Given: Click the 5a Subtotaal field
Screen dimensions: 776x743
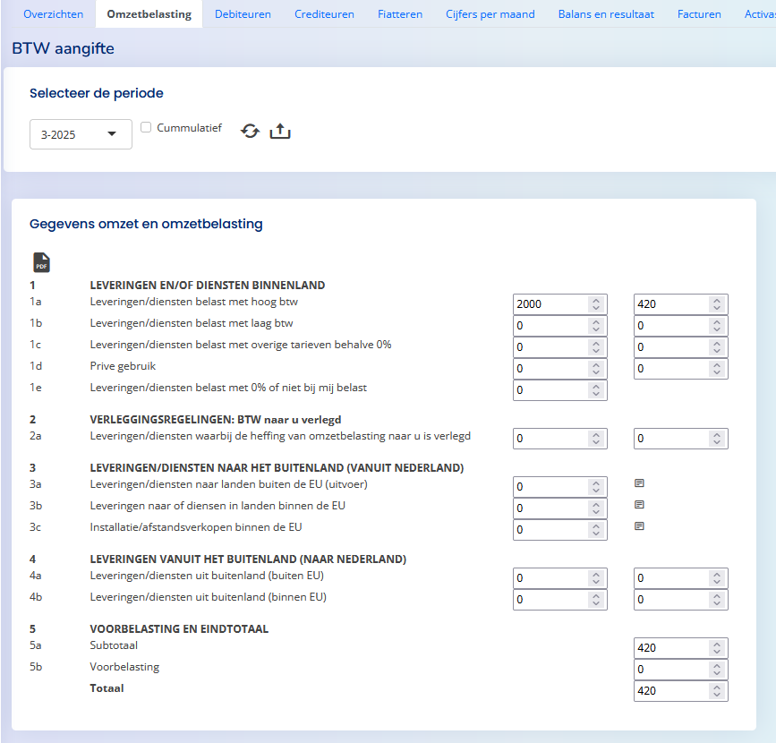Looking at the screenshot, I should (x=680, y=648).
